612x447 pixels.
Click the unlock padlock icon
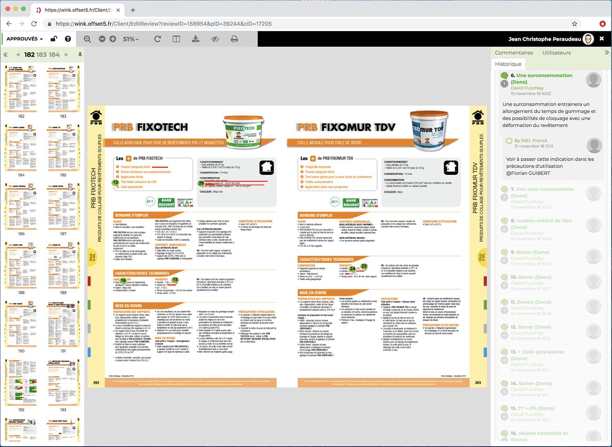pos(54,39)
